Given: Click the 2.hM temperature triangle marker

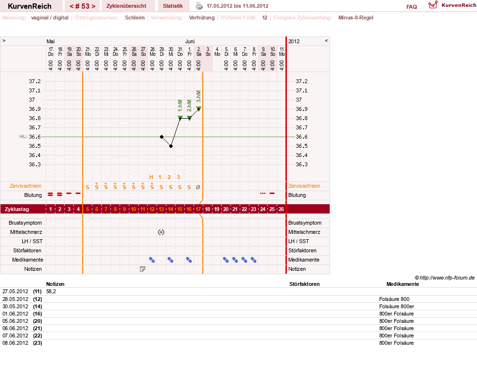Looking at the screenshot, I should tap(189, 118).
